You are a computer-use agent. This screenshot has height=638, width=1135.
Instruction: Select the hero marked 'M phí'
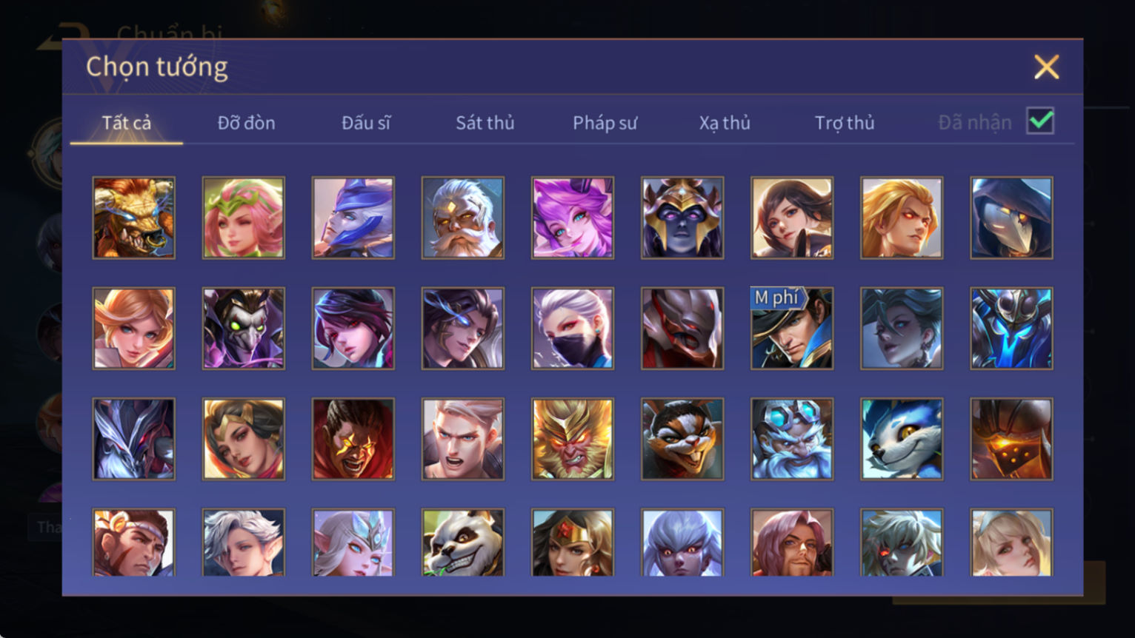(792, 329)
